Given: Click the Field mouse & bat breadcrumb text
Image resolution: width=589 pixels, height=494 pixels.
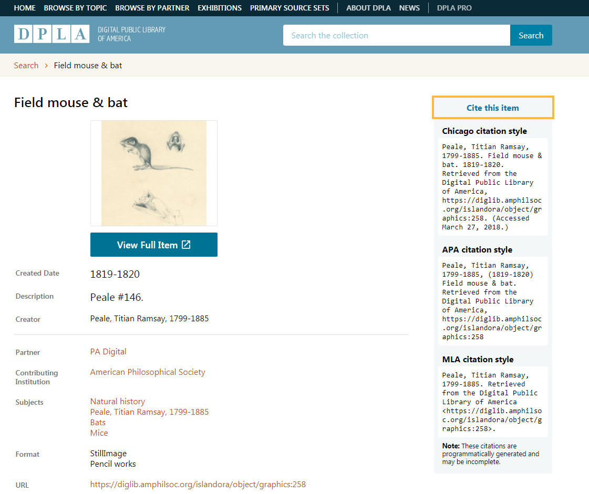Looking at the screenshot, I should pos(88,65).
